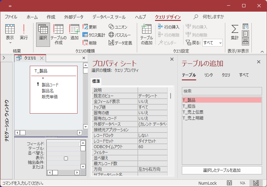Close the プロパティ シート pane
The width and height of the screenshot is (267, 187).
[172, 59]
